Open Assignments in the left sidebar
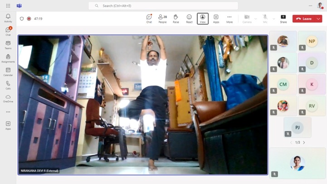 click(8, 58)
